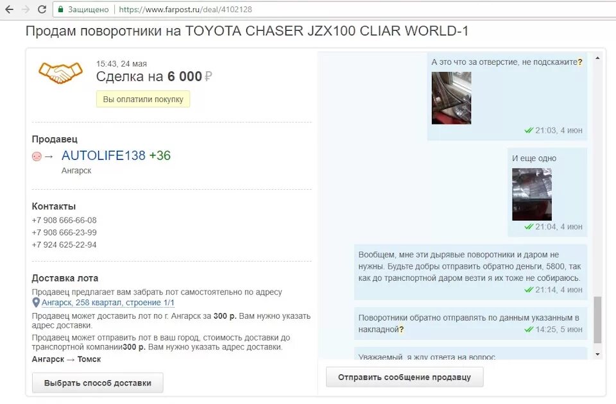
Task: Click Отправить сообщение продавцу button
Action: pos(405,377)
